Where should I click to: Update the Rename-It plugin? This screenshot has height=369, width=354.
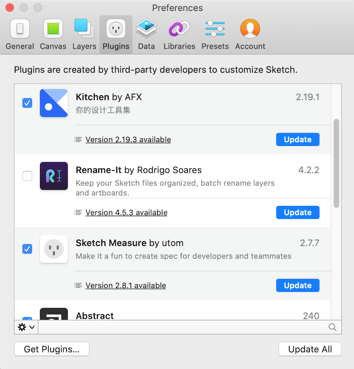coord(298,213)
